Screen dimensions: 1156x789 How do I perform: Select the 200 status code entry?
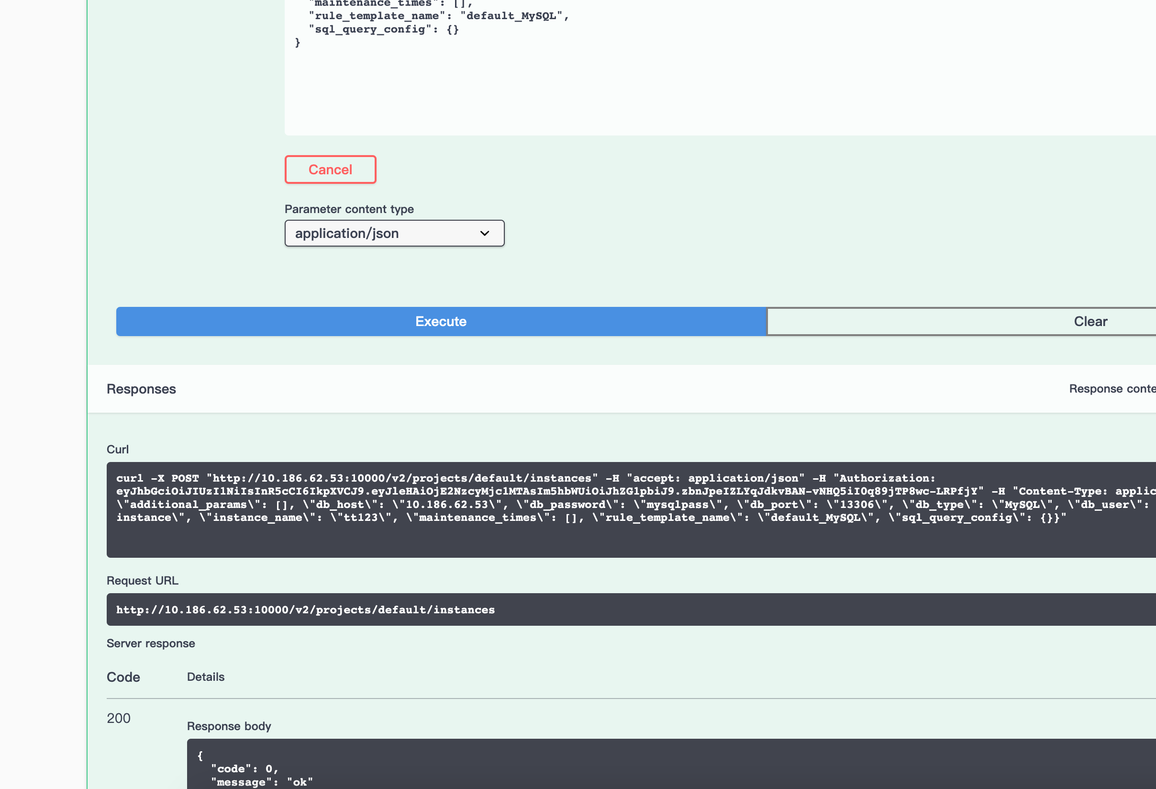tap(118, 718)
